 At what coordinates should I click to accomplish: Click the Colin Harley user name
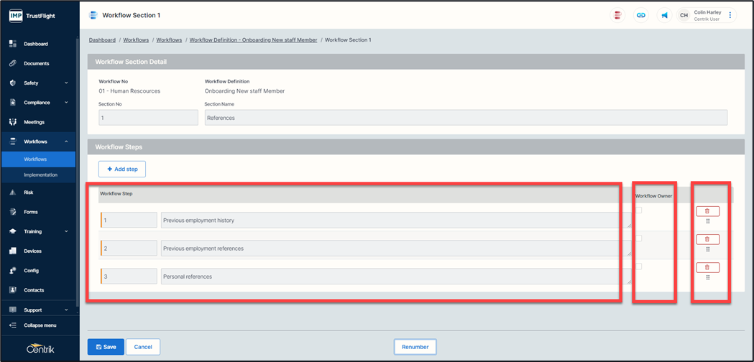[707, 12]
